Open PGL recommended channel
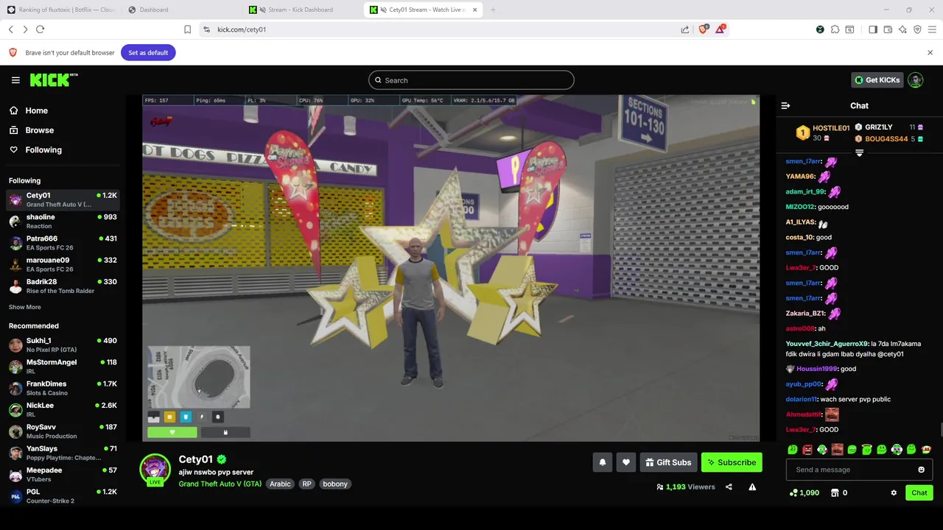 pyautogui.click(x=63, y=495)
